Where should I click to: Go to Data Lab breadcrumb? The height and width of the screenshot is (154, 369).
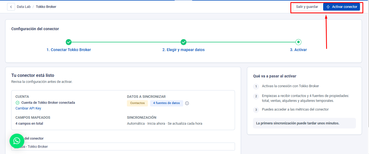[24, 7]
